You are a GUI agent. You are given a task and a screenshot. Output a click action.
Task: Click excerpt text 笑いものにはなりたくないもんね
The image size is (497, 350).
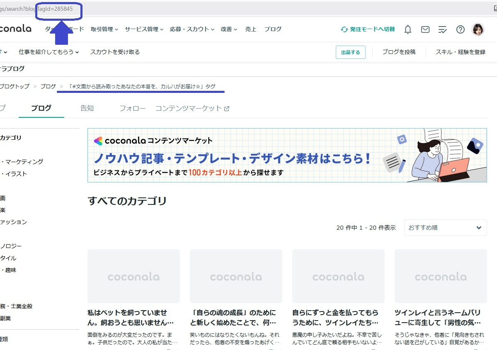(235, 338)
